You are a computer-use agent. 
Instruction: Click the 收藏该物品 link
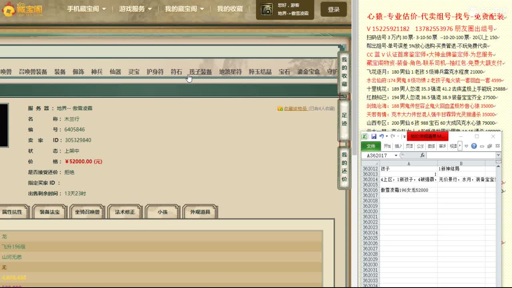(x=296, y=108)
